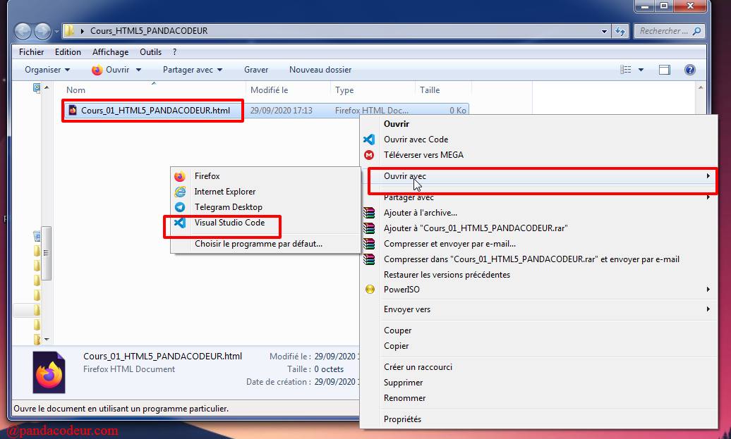Viewport: 731px width, 439px height.
Task: Choose Créer un raccourci
Action: click(418, 367)
